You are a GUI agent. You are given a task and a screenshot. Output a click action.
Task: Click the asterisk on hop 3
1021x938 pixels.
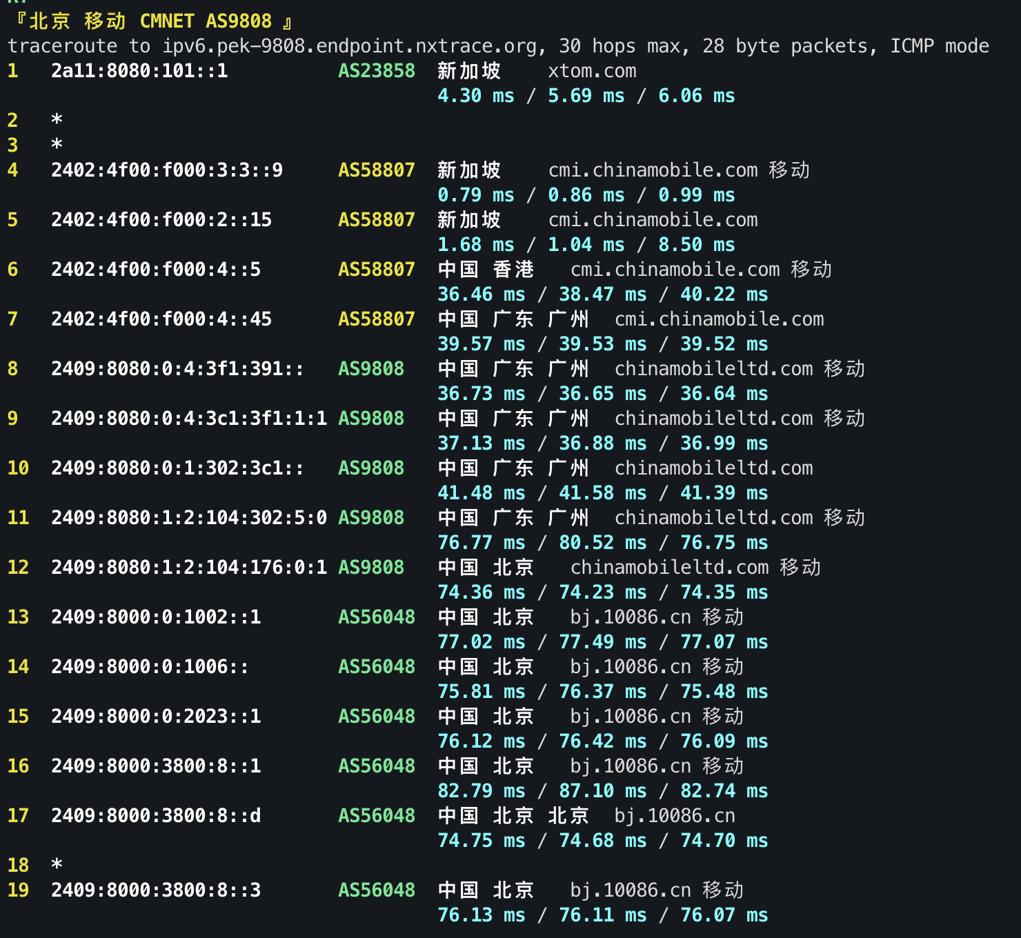click(x=57, y=145)
